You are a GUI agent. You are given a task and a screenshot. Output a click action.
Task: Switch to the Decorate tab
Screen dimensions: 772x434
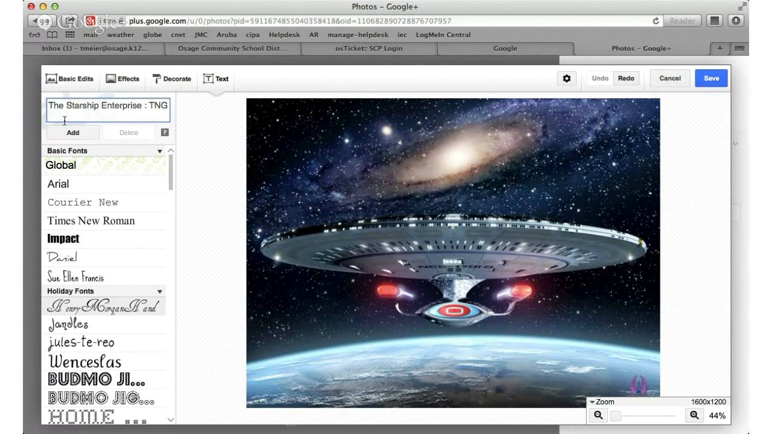[x=171, y=78]
